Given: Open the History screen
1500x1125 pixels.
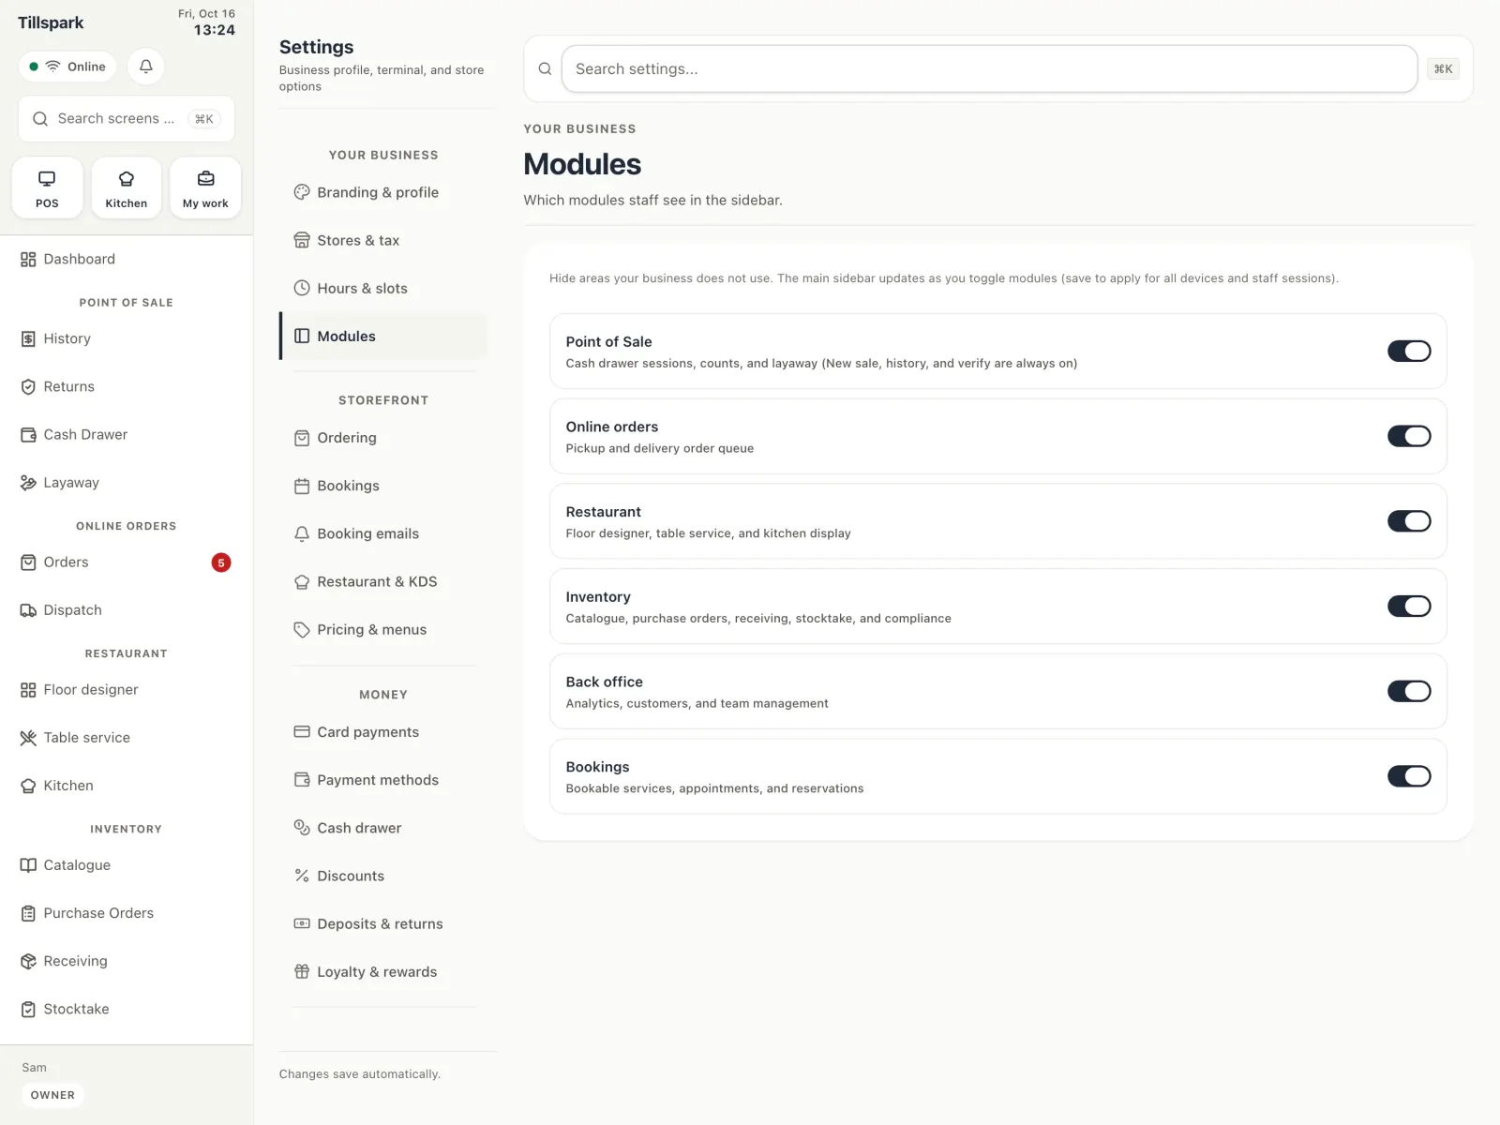Looking at the screenshot, I should point(127,339).
